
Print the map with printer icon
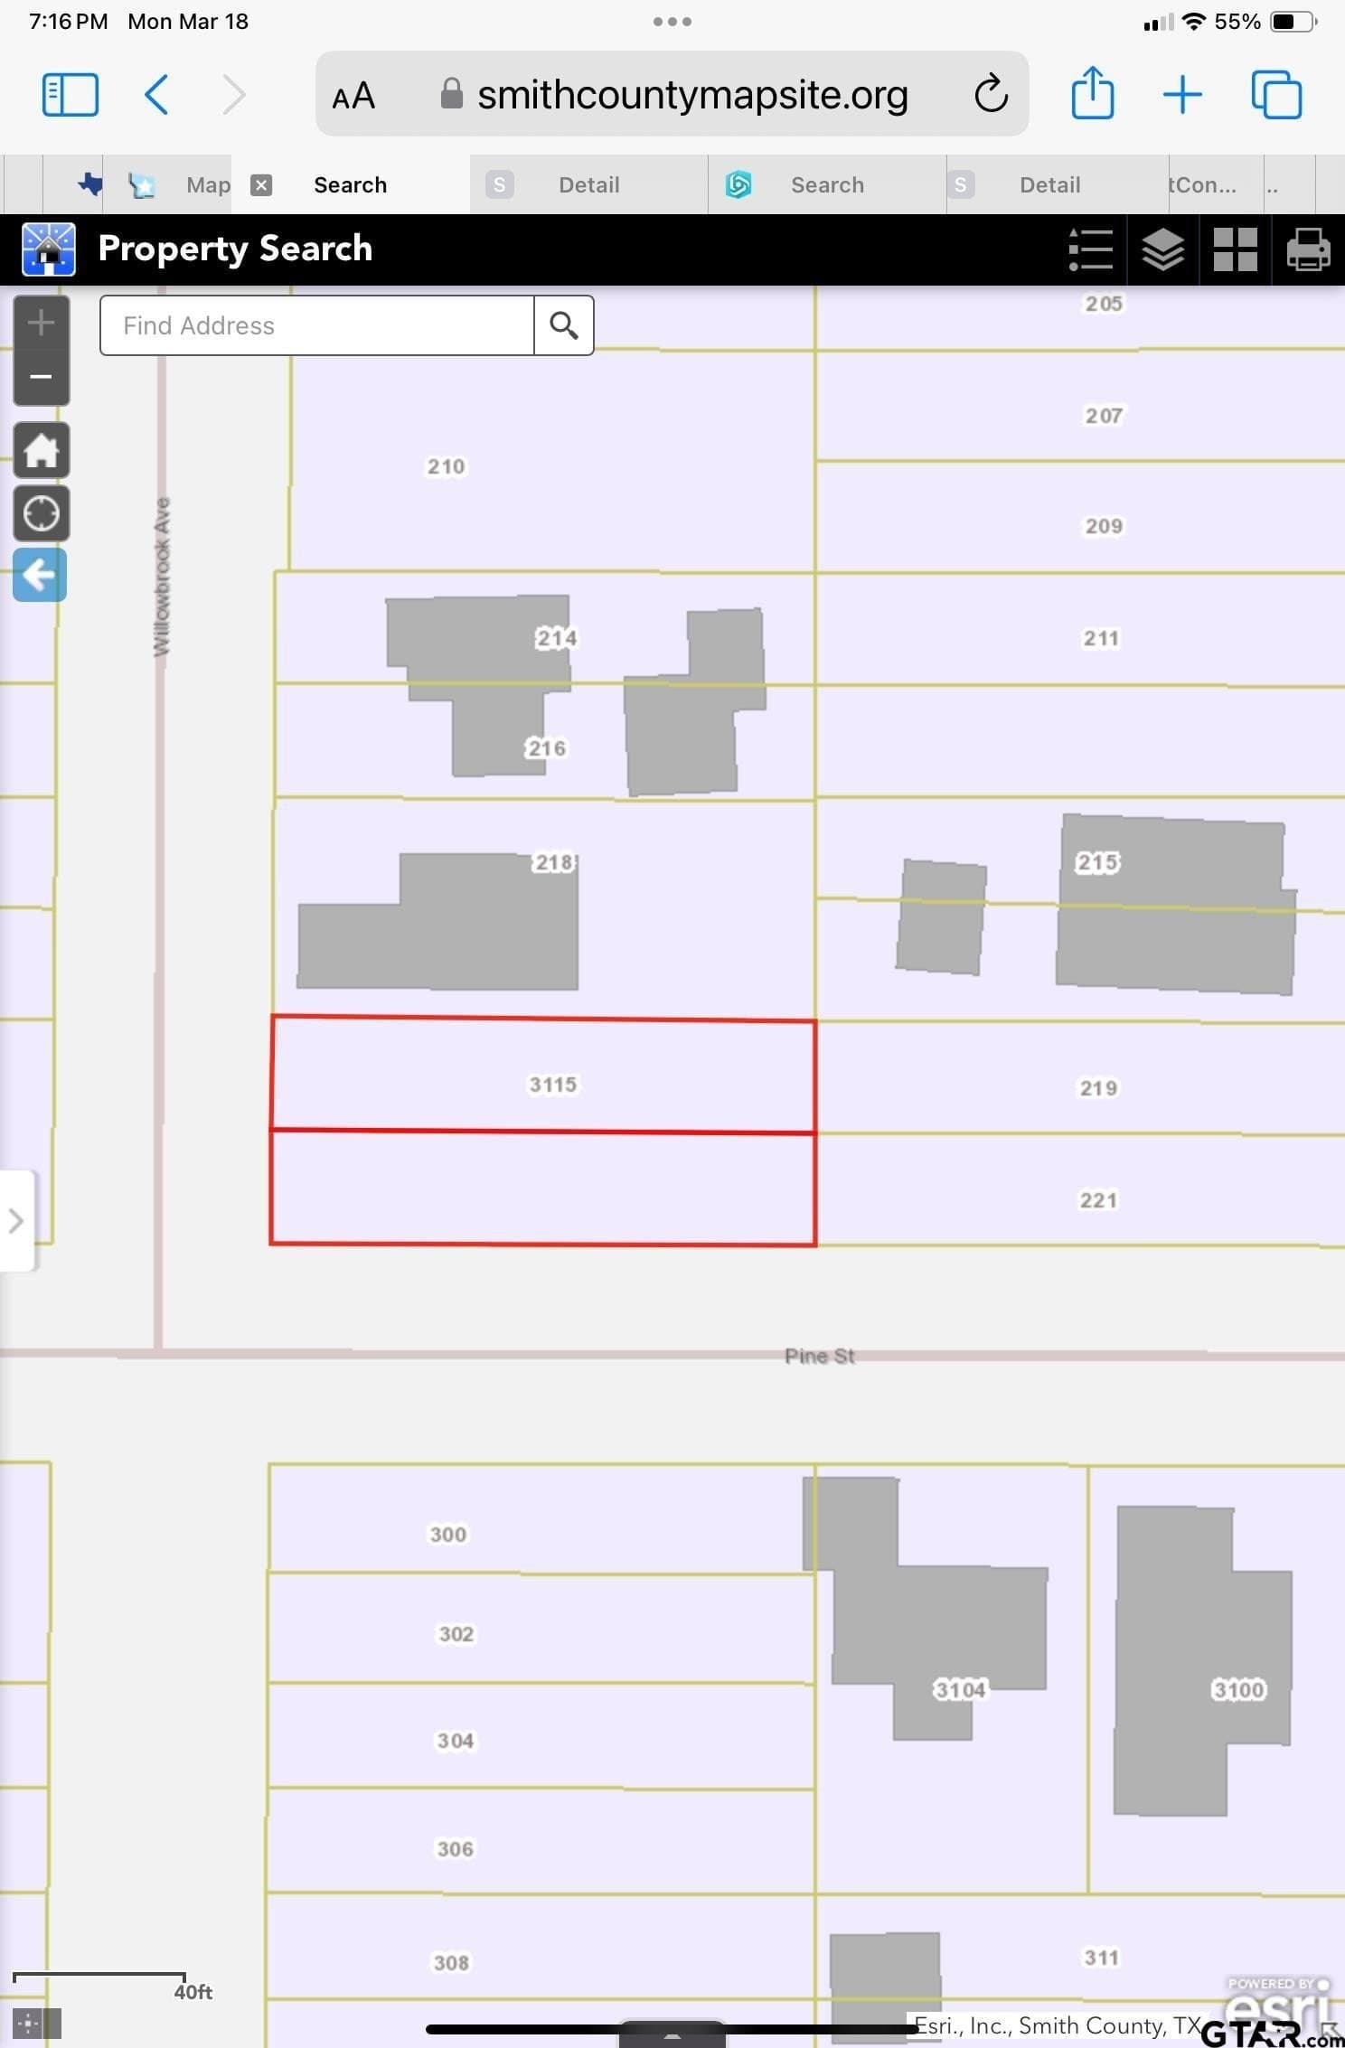pyautogui.click(x=1308, y=249)
